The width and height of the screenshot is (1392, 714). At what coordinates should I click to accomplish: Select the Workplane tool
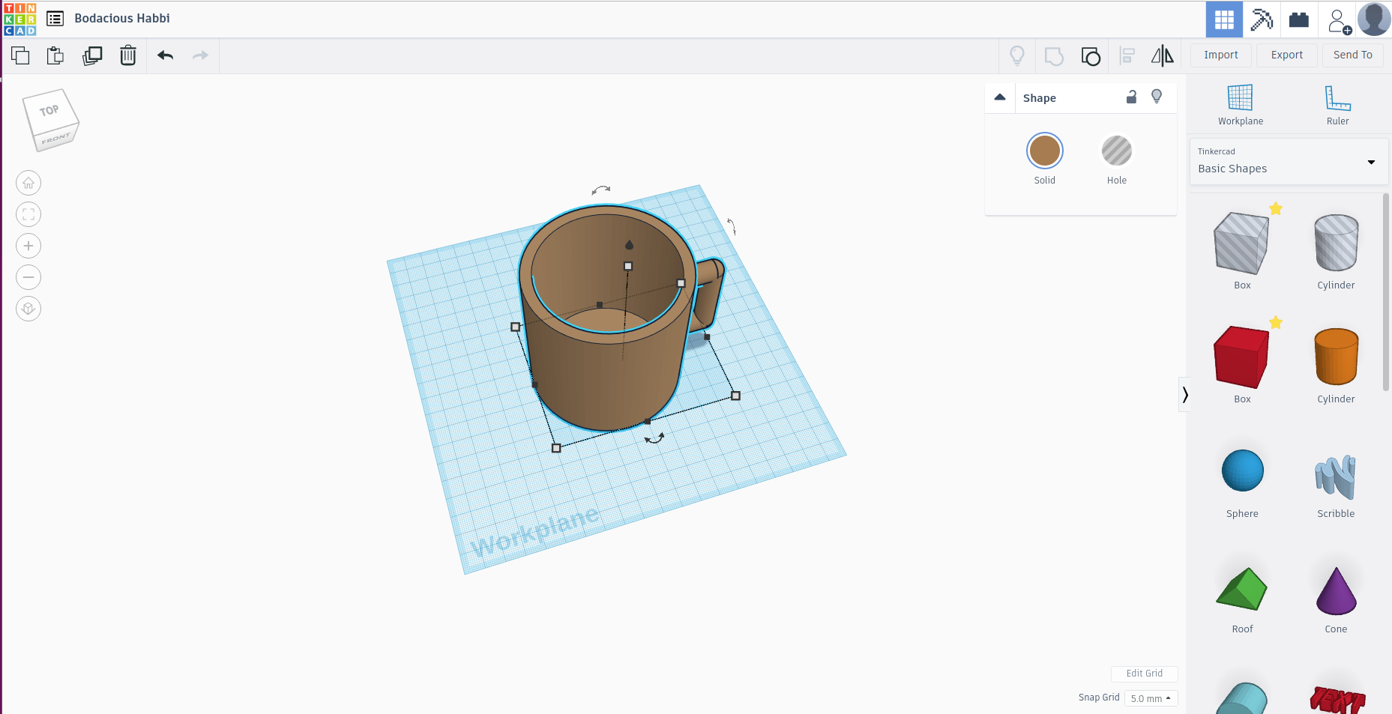pos(1241,105)
